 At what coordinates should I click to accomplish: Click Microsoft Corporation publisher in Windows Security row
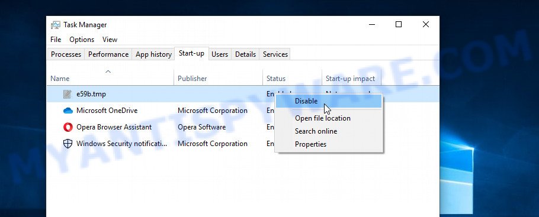pyautogui.click(x=213, y=144)
